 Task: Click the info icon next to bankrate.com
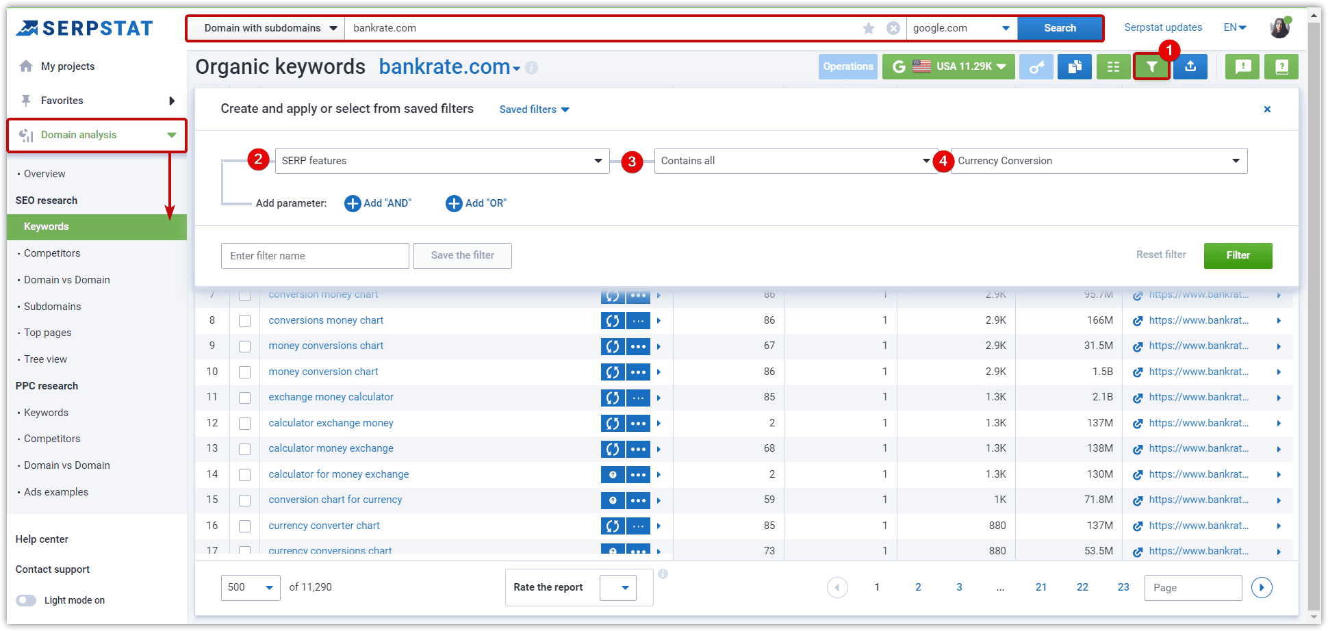click(x=531, y=68)
